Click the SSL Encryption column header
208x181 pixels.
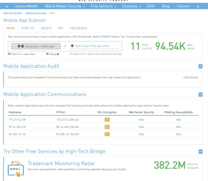click(107, 112)
